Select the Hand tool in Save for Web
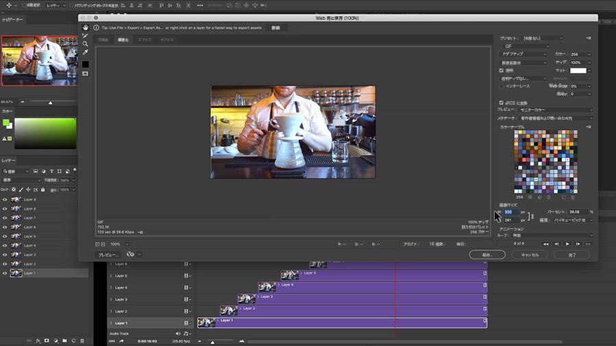The width and height of the screenshot is (616, 346). (x=85, y=27)
